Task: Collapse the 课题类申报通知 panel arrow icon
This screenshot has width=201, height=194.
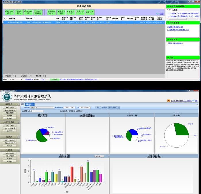Action: point(168,6)
